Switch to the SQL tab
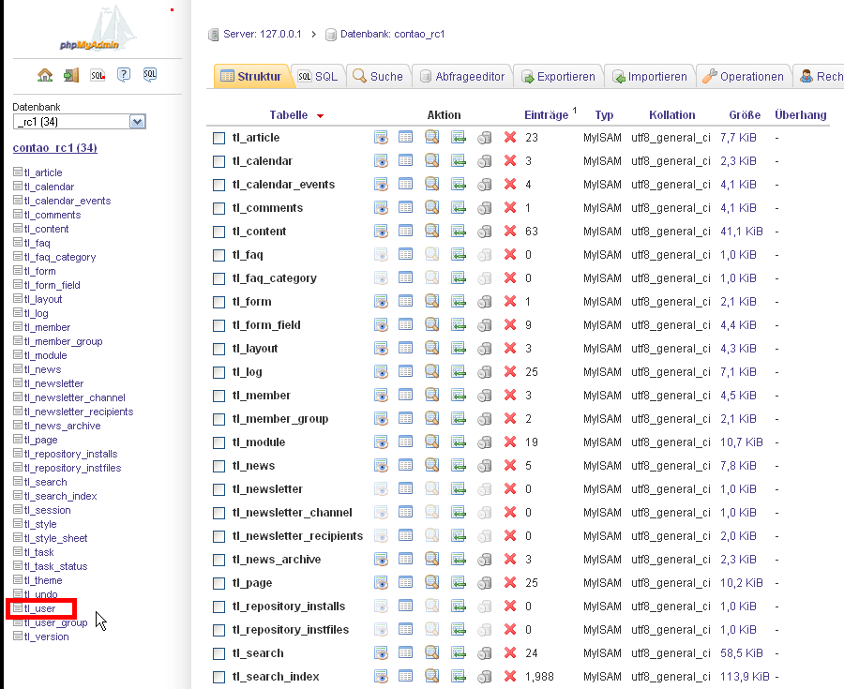 pos(317,76)
